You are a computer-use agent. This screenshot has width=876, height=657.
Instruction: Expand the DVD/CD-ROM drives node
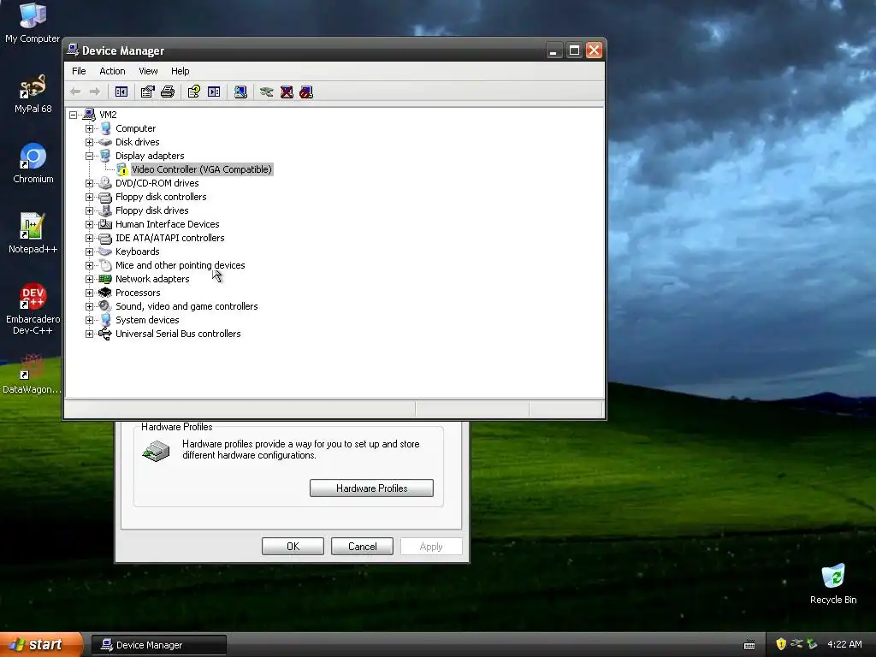click(89, 183)
